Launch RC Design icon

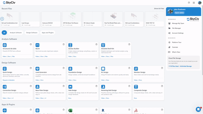[x=103, y=69]
